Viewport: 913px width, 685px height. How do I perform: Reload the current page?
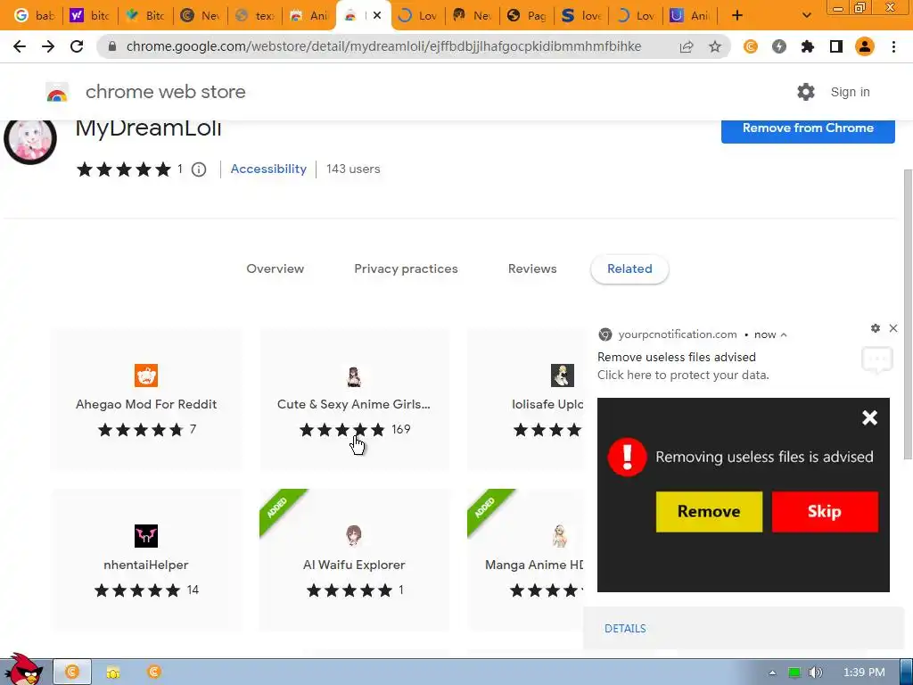pos(77,46)
